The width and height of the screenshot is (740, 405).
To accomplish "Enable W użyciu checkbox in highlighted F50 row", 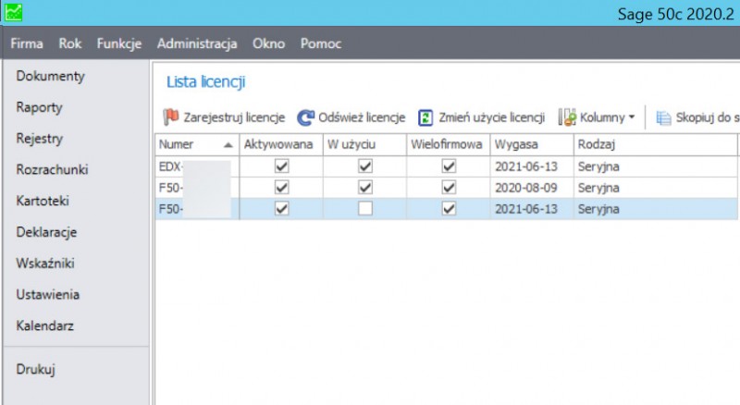I will click(x=365, y=209).
